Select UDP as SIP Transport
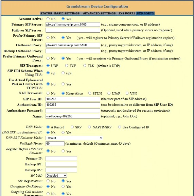Screen dimensions: 194x196 tap(48, 66)
